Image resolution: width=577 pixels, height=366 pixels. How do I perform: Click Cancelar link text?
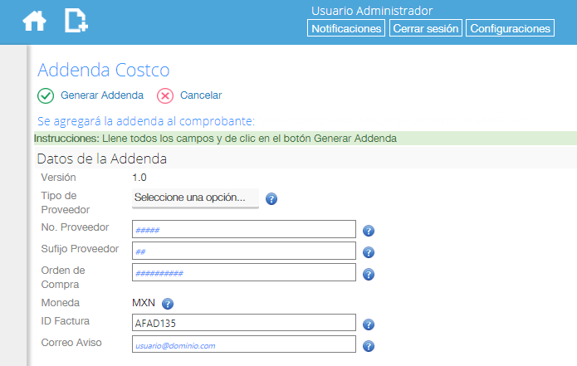tap(201, 95)
